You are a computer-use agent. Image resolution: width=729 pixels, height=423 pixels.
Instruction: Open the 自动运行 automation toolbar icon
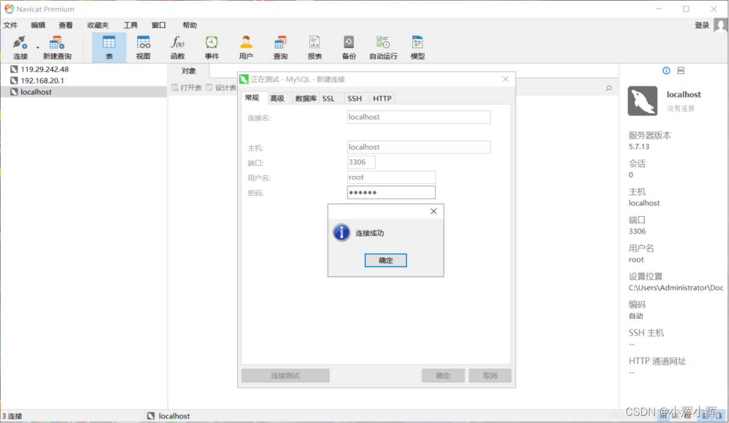pyautogui.click(x=383, y=47)
